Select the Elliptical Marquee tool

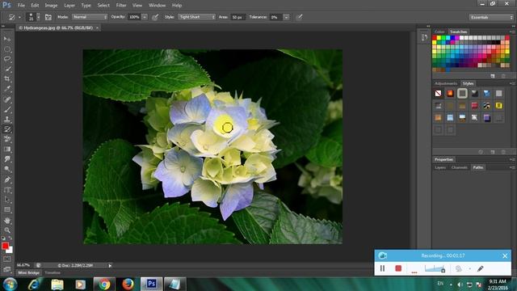pyautogui.click(x=7, y=49)
